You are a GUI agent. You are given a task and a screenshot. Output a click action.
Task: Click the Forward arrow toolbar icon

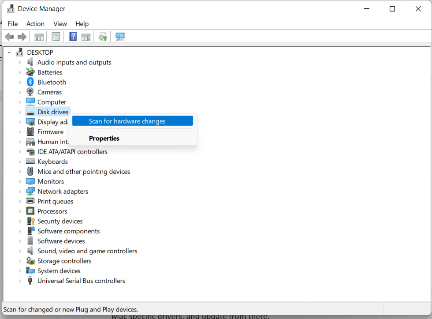22,37
